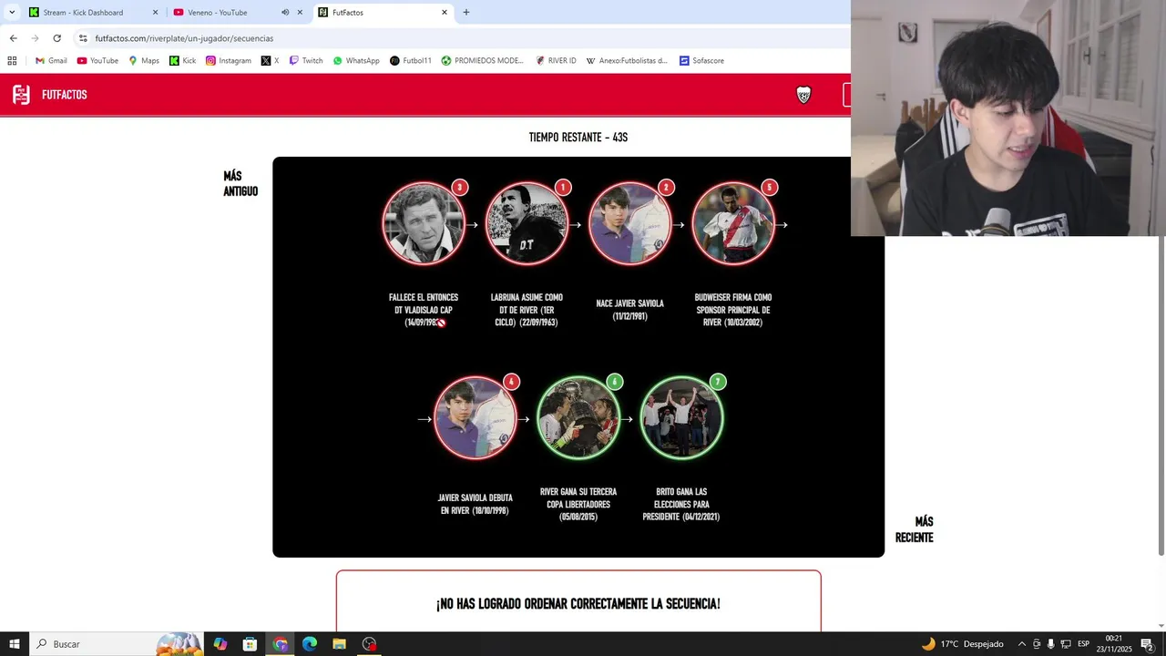Mute the Veneno - YouTube tab audio
The width and height of the screenshot is (1166, 656).
point(285,13)
